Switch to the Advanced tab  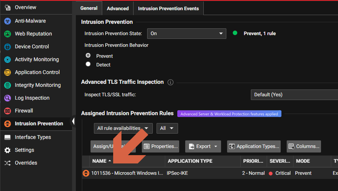click(x=118, y=8)
